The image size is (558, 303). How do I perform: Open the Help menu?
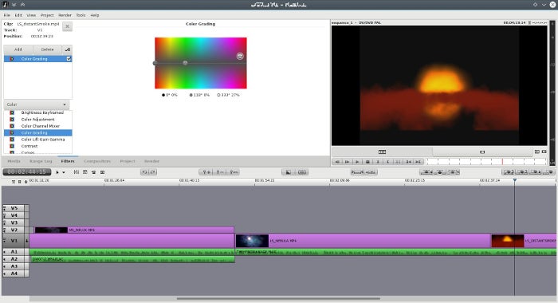(x=95, y=15)
